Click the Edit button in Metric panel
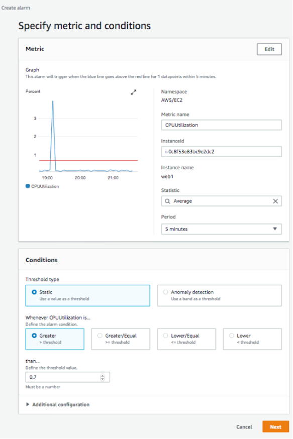This screenshot has width=293, height=439. click(269, 49)
